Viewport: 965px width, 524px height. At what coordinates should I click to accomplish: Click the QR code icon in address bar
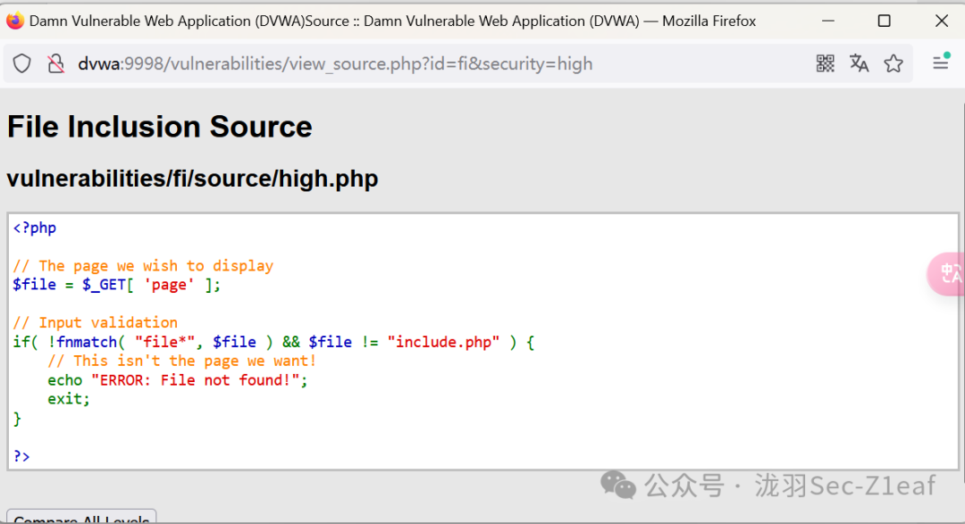(x=826, y=63)
